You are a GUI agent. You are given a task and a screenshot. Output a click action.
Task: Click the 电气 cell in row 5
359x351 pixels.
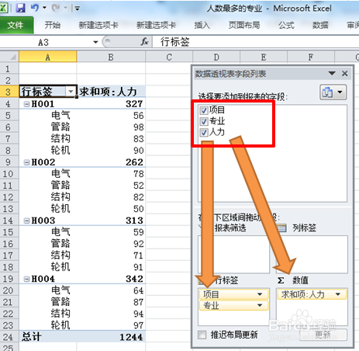(47, 116)
